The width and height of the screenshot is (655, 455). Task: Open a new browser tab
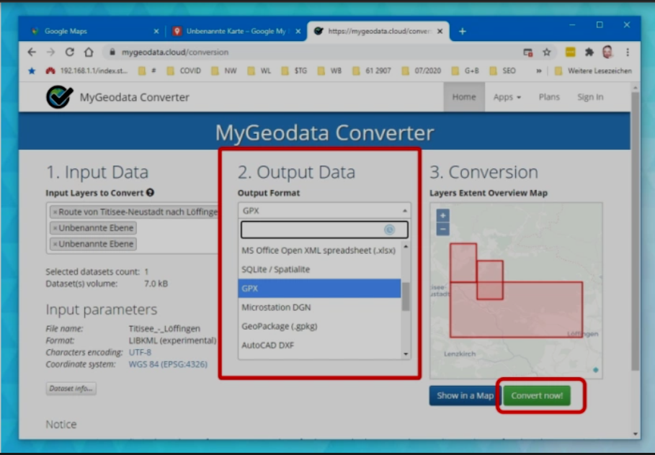pyautogui.click(x=462, y=31)
